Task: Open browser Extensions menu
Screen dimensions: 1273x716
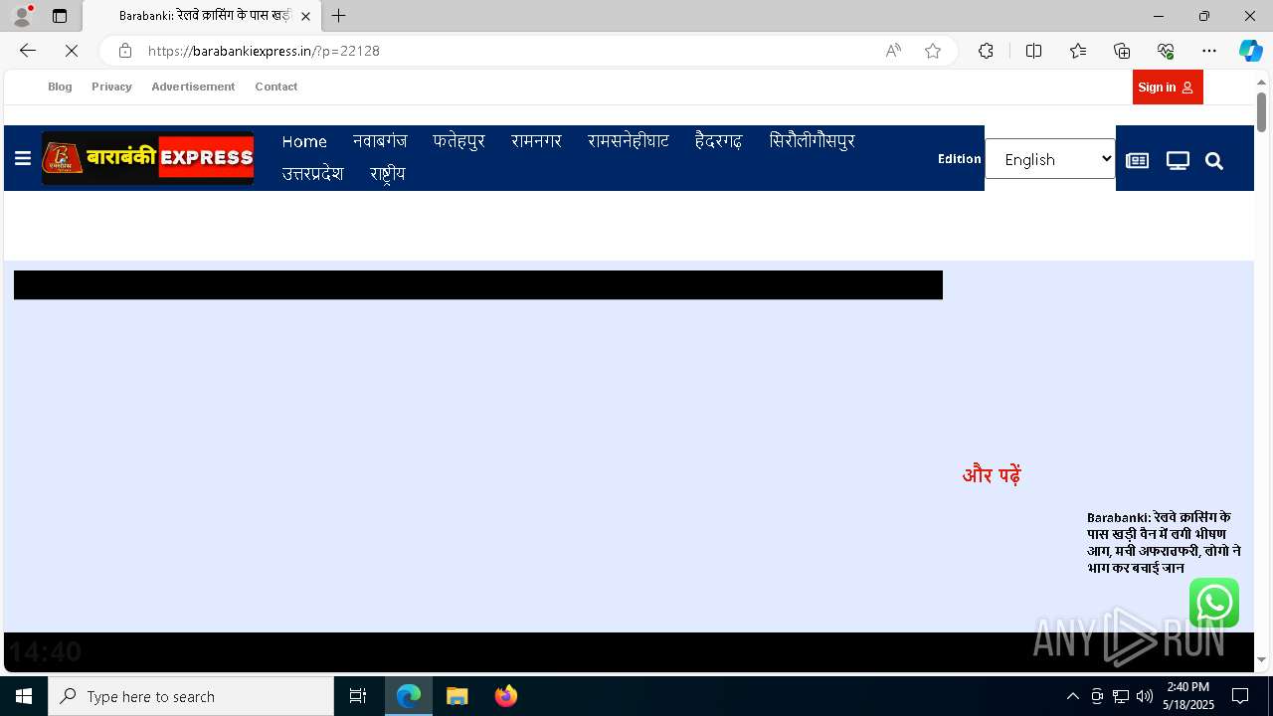Action: click(986, 51)
